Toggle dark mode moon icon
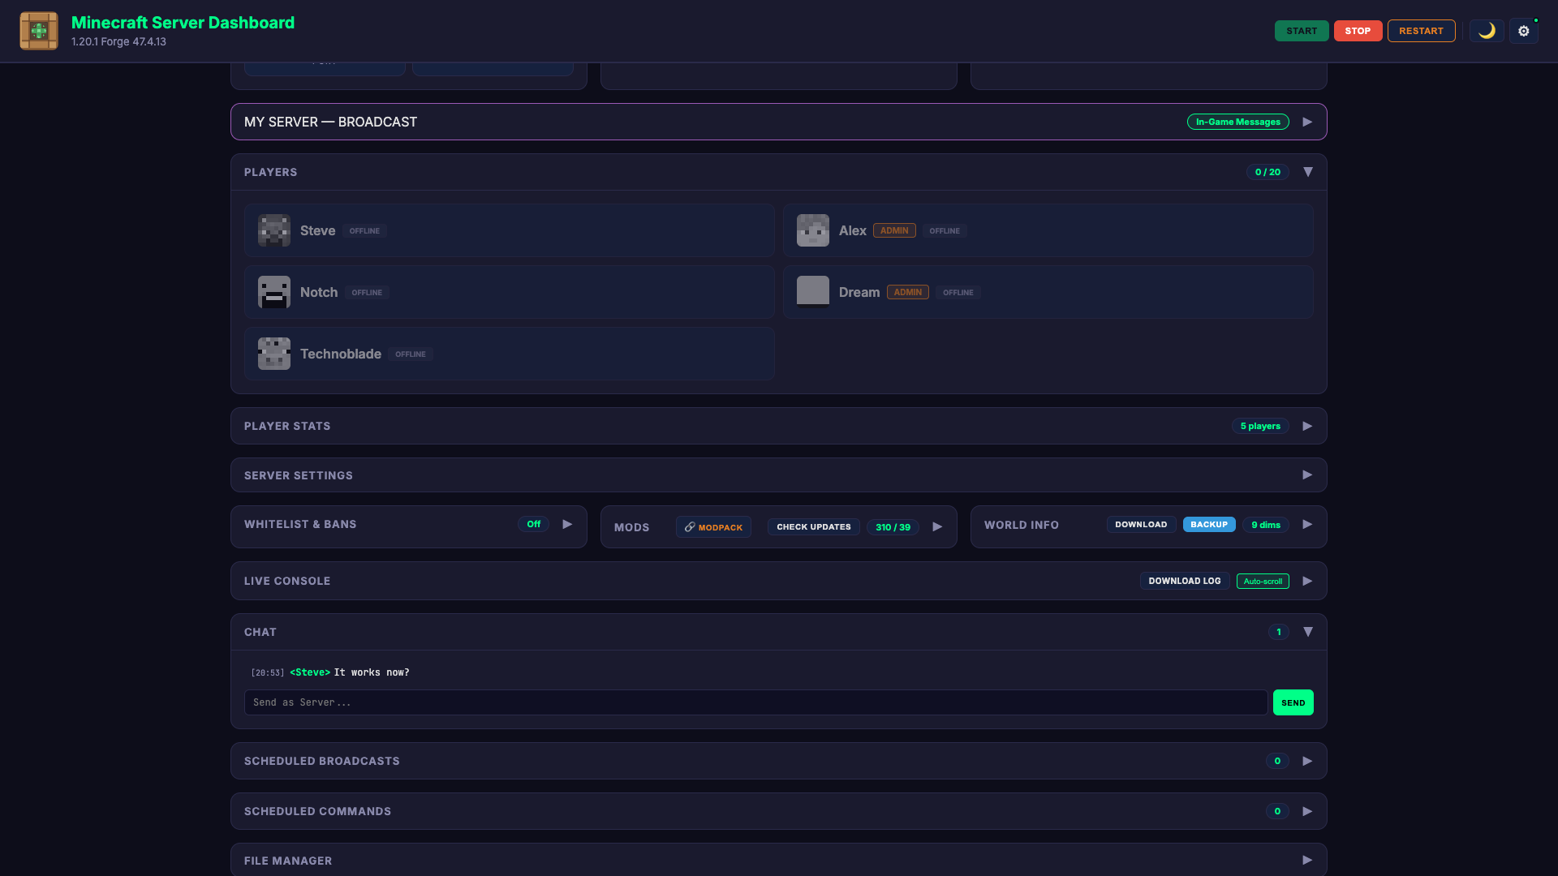The height and width of the screenshot is (876, 1558). coord(1487,31)
